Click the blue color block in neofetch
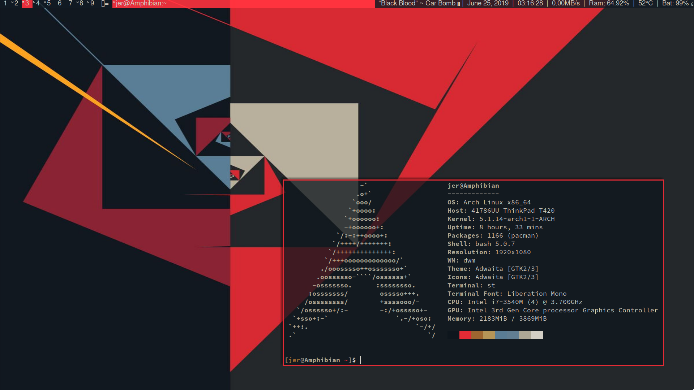The width and height of the screenshot is (694, 390). 501,335
